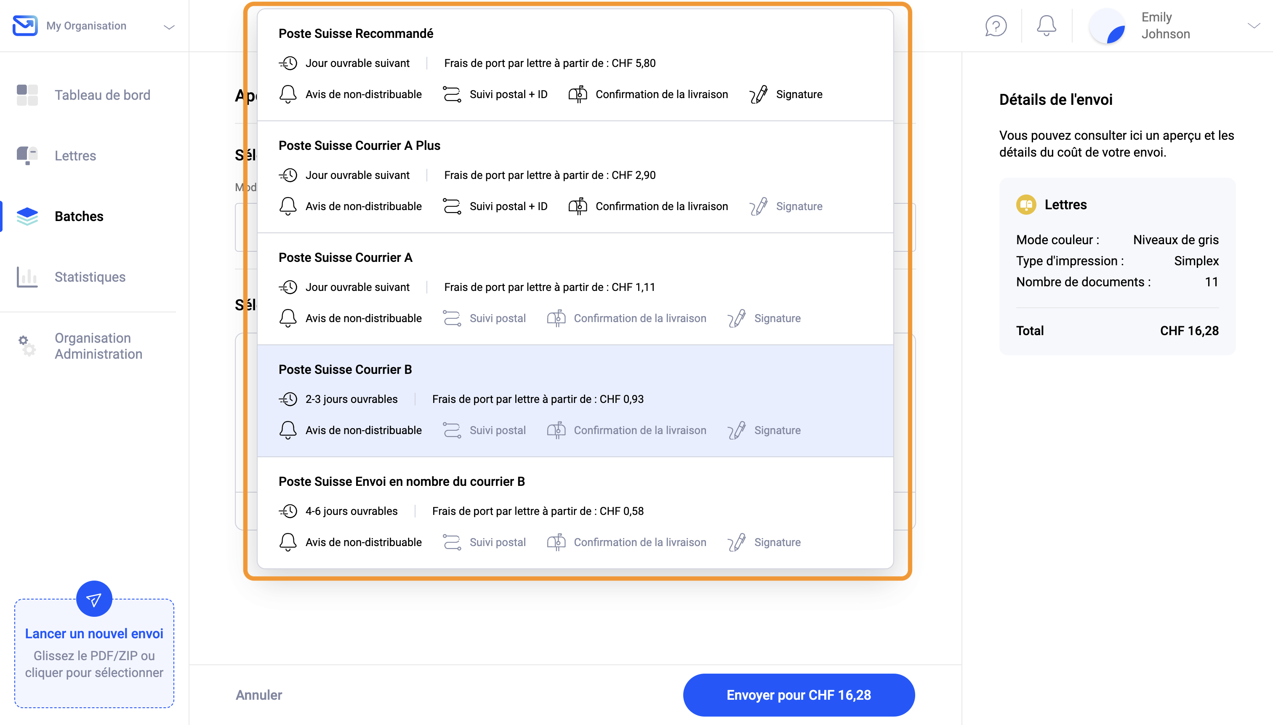Image resolution: width=1273 pixels, height=725 pixels.
Task: Select Poste Suisse Courrier B option
Action: point(575,401)
